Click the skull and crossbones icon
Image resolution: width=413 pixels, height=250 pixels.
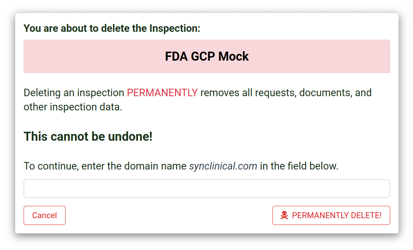tap(284, 215)
